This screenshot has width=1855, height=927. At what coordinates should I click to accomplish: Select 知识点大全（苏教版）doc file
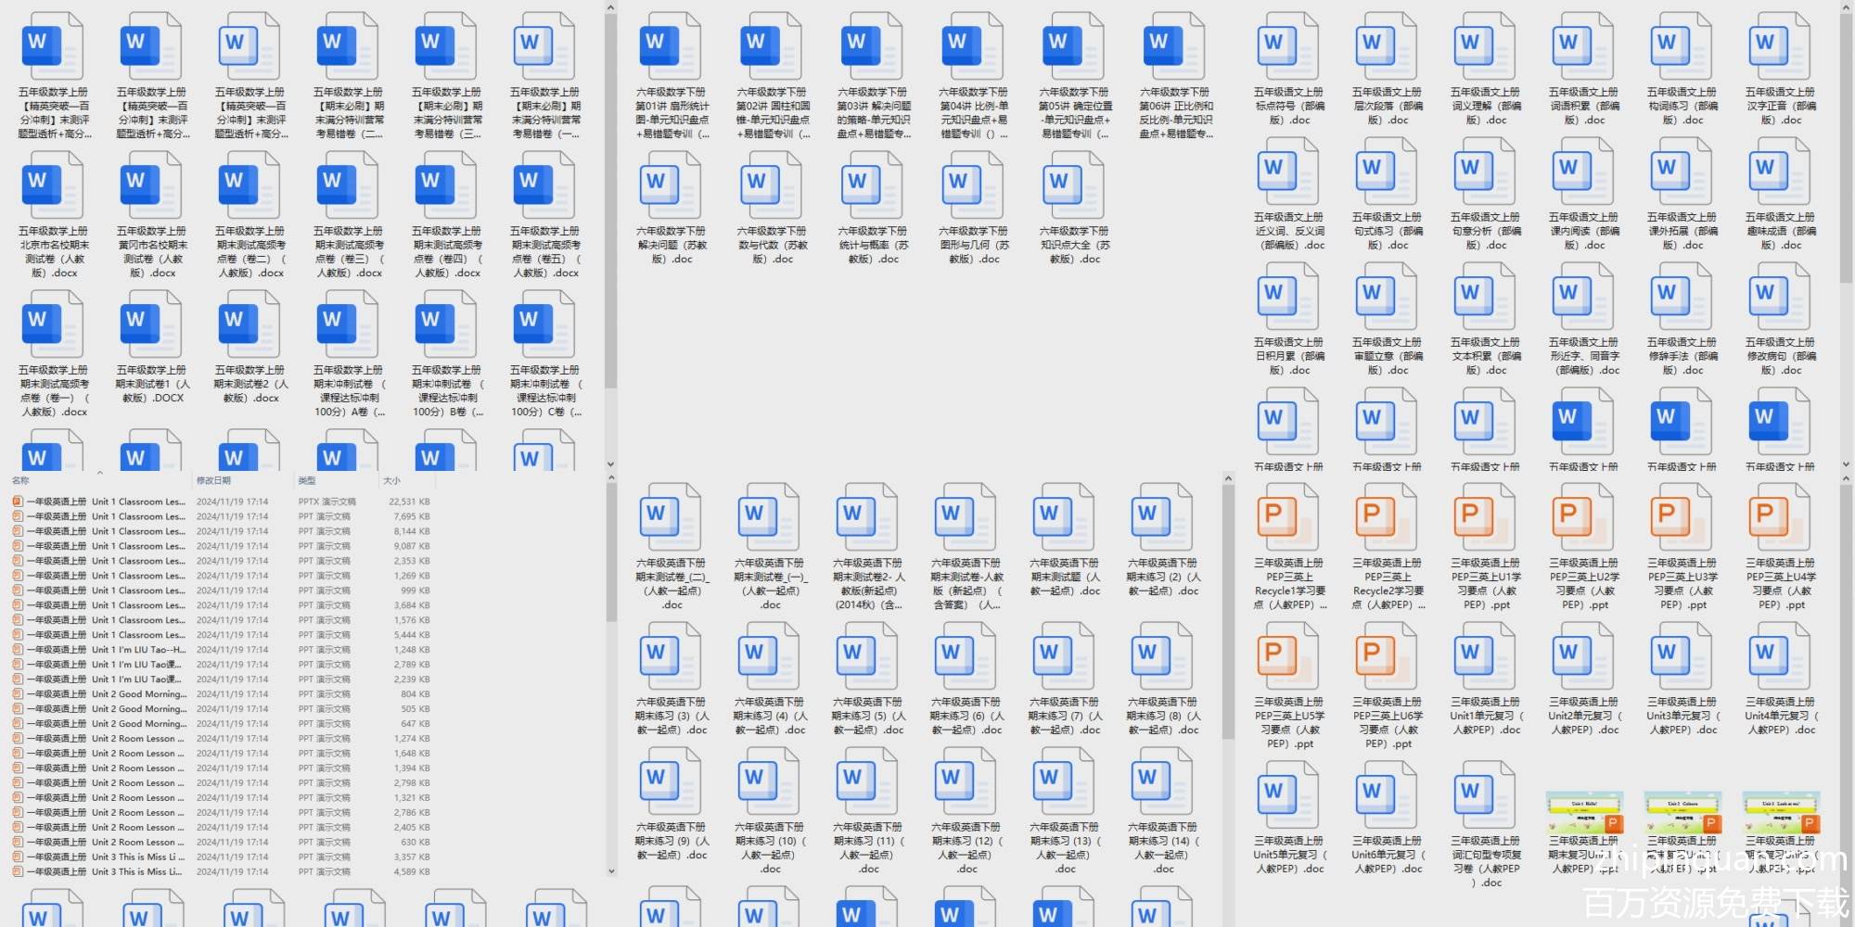point(1074,208)
